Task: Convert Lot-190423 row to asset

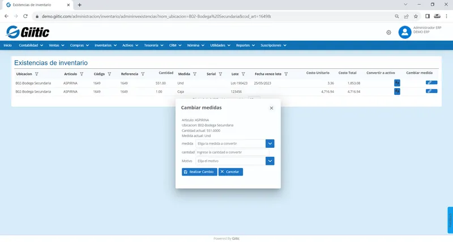Action: coord(397,83)
